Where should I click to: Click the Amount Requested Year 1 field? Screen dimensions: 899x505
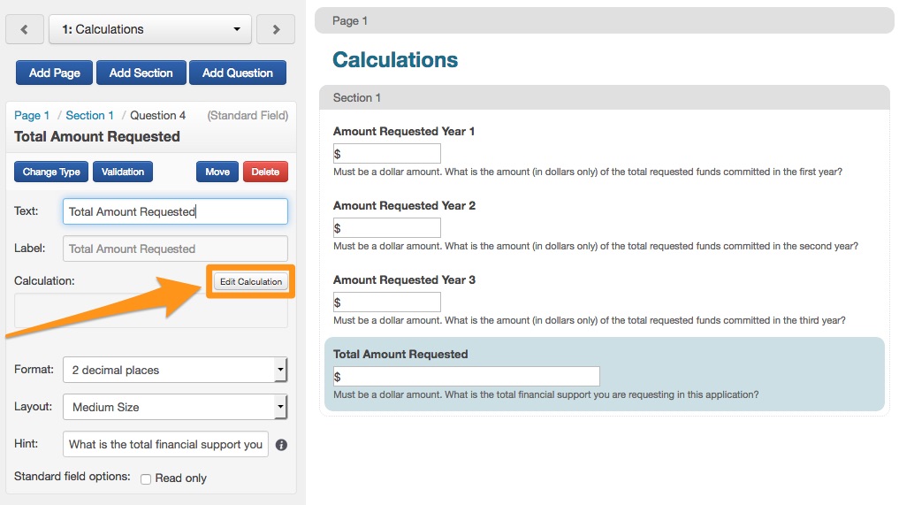[386, 154]
